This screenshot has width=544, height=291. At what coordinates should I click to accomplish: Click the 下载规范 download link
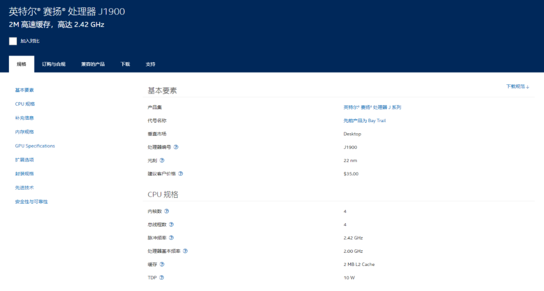click(x=517, y=86)
